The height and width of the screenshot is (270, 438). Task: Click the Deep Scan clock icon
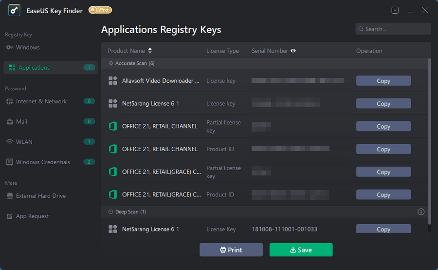[x=110, y=212]
